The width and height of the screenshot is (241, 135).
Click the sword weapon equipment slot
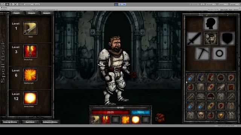[194, 39]
